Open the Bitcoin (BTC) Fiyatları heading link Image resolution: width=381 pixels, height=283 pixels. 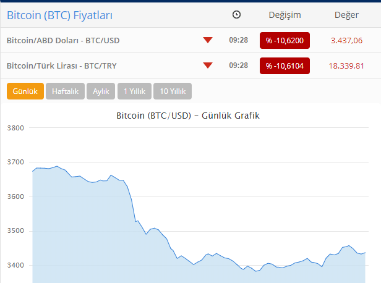tap(59, 15)
